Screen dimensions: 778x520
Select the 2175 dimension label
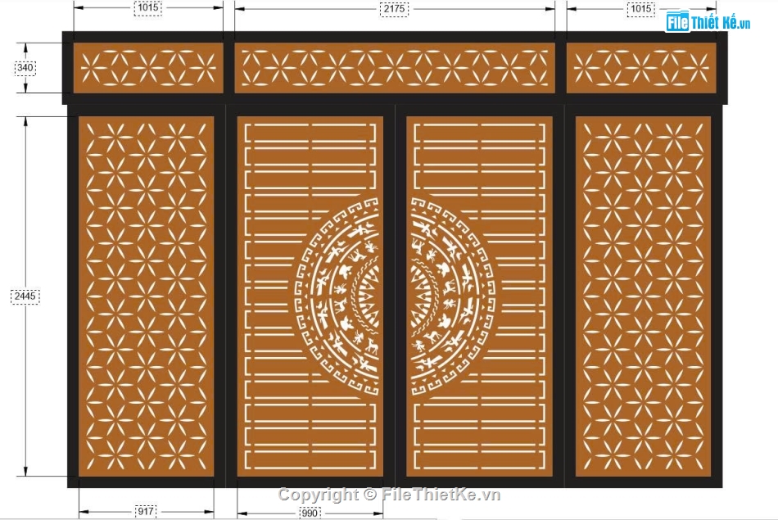(x=394, y=8)
